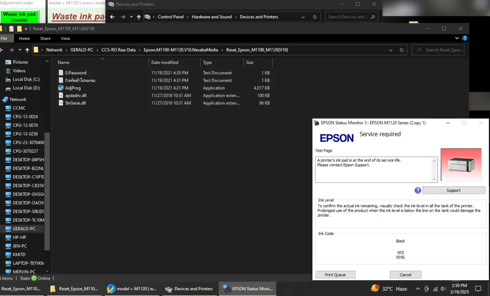
Task: Open the File menu in Explorer
Action: click(x=4, y=38)
